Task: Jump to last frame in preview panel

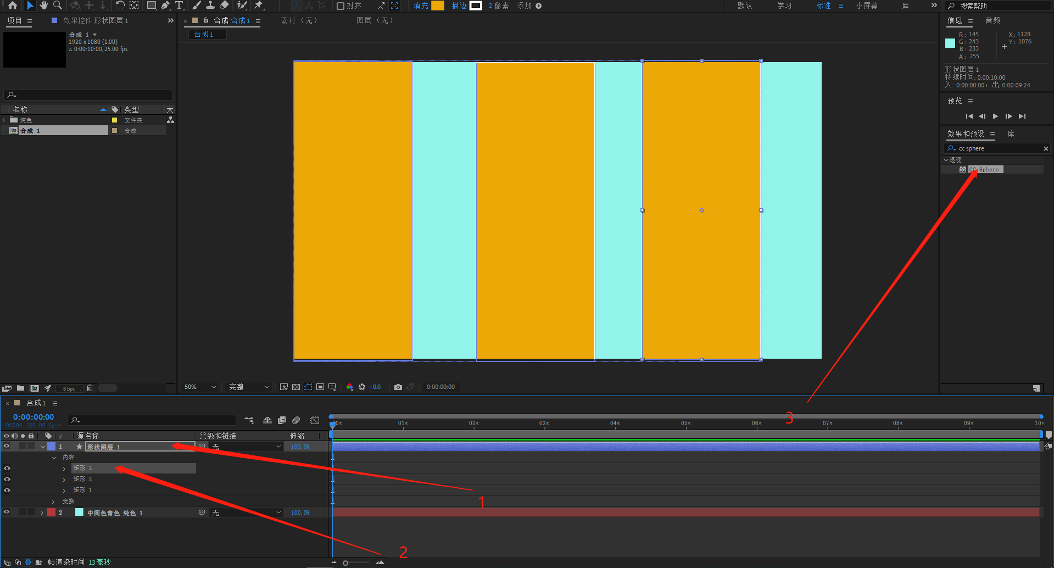Action: 1022,116
